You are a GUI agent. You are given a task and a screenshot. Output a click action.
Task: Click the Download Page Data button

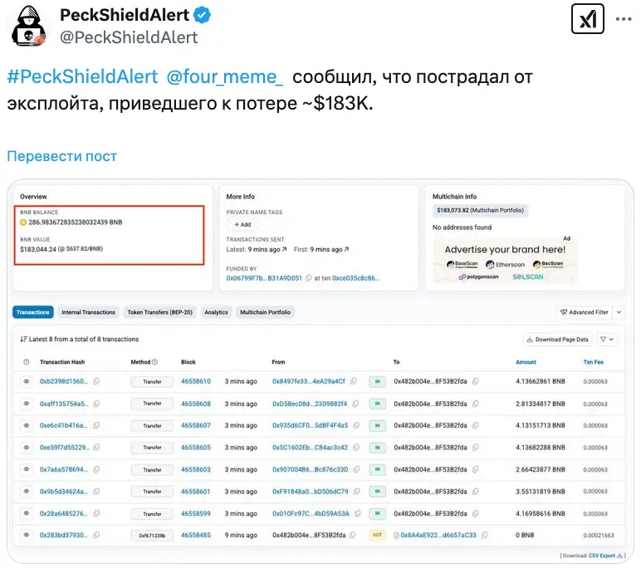click(557, 340)
